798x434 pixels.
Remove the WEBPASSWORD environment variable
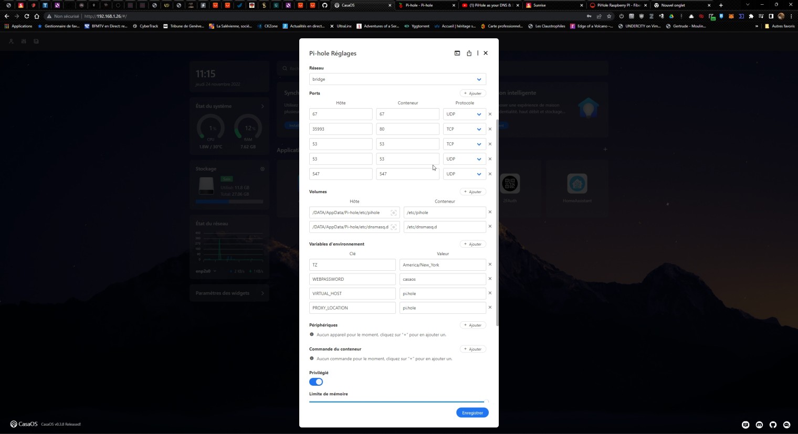(x=490, y=279)
